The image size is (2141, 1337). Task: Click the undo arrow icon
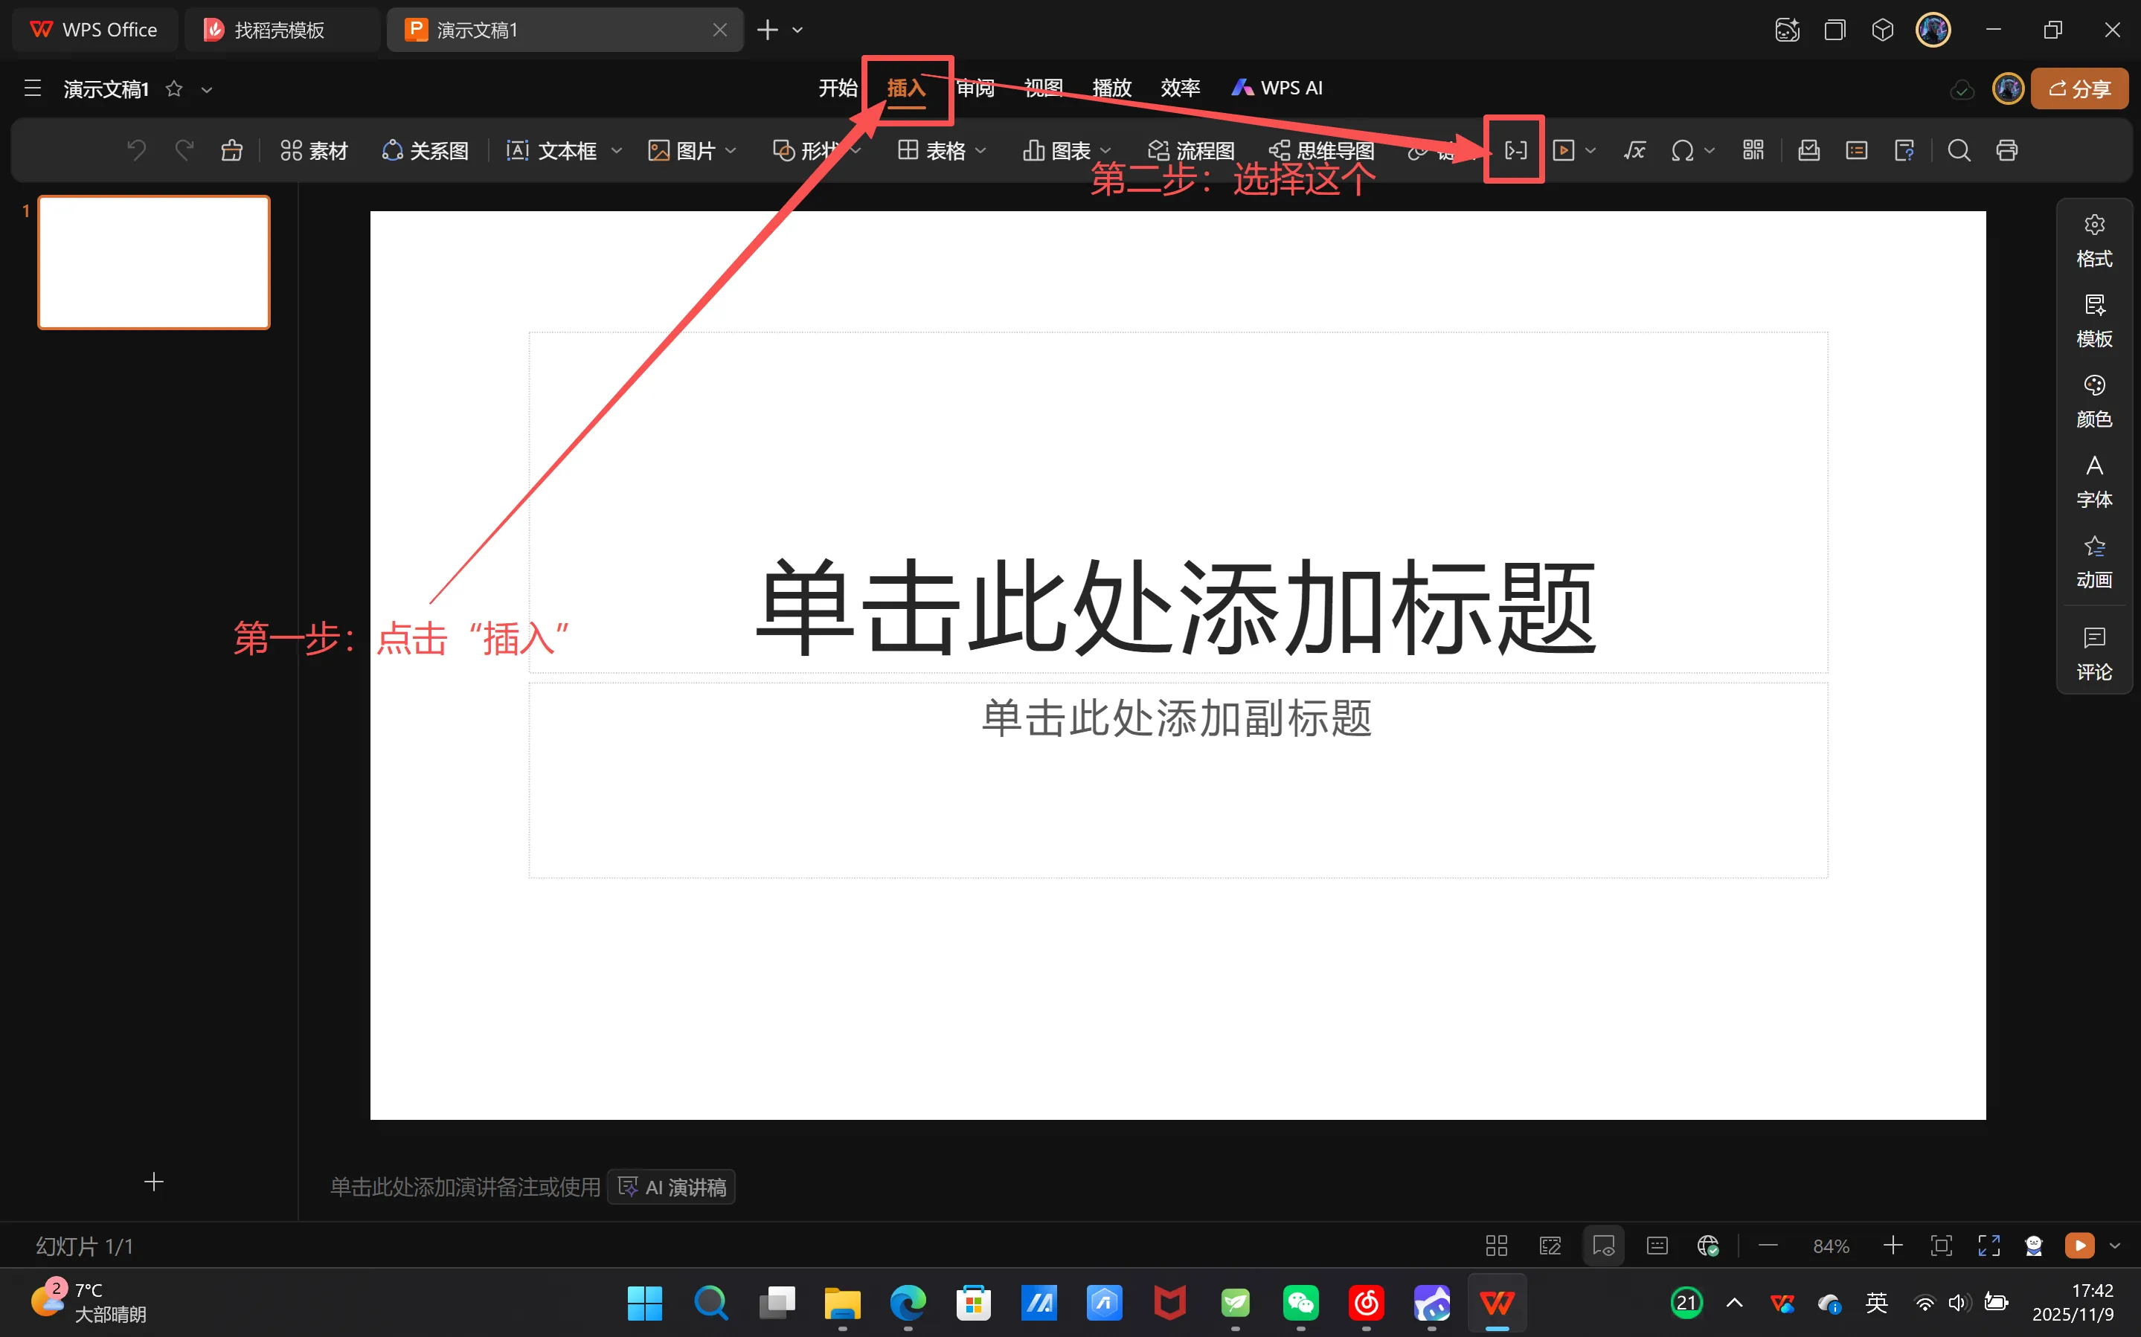click(x=136, y=150)
